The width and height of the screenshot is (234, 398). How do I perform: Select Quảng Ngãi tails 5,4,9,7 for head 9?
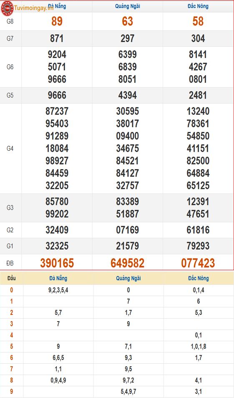(128, 391)
